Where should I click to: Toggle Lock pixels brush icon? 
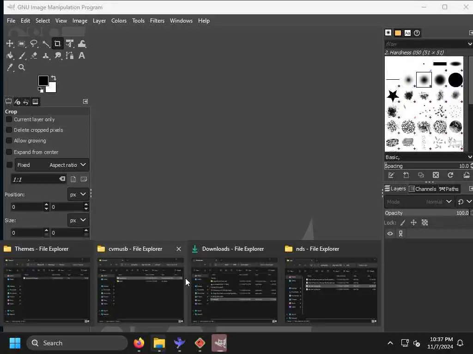point(403,223)
